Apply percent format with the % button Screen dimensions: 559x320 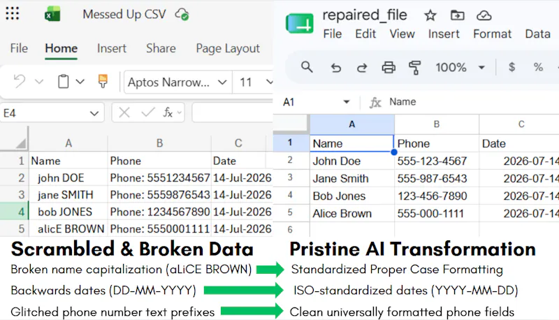[538, 67]
